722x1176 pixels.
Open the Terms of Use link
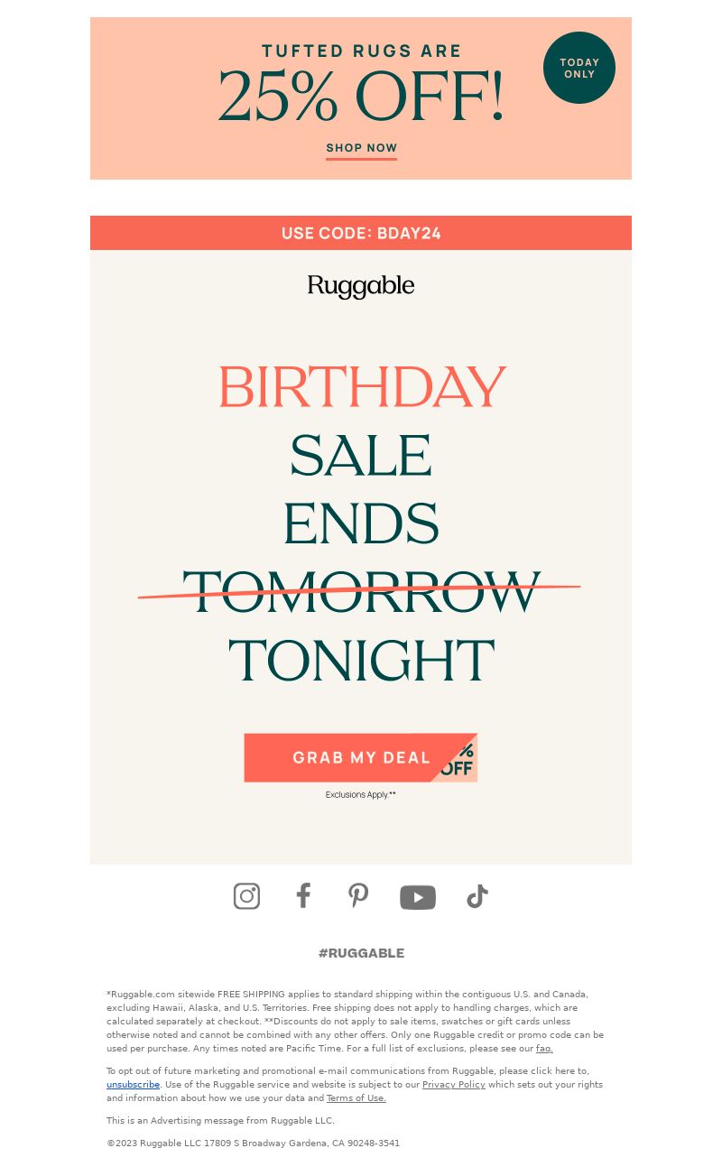tap(356, 1098)
